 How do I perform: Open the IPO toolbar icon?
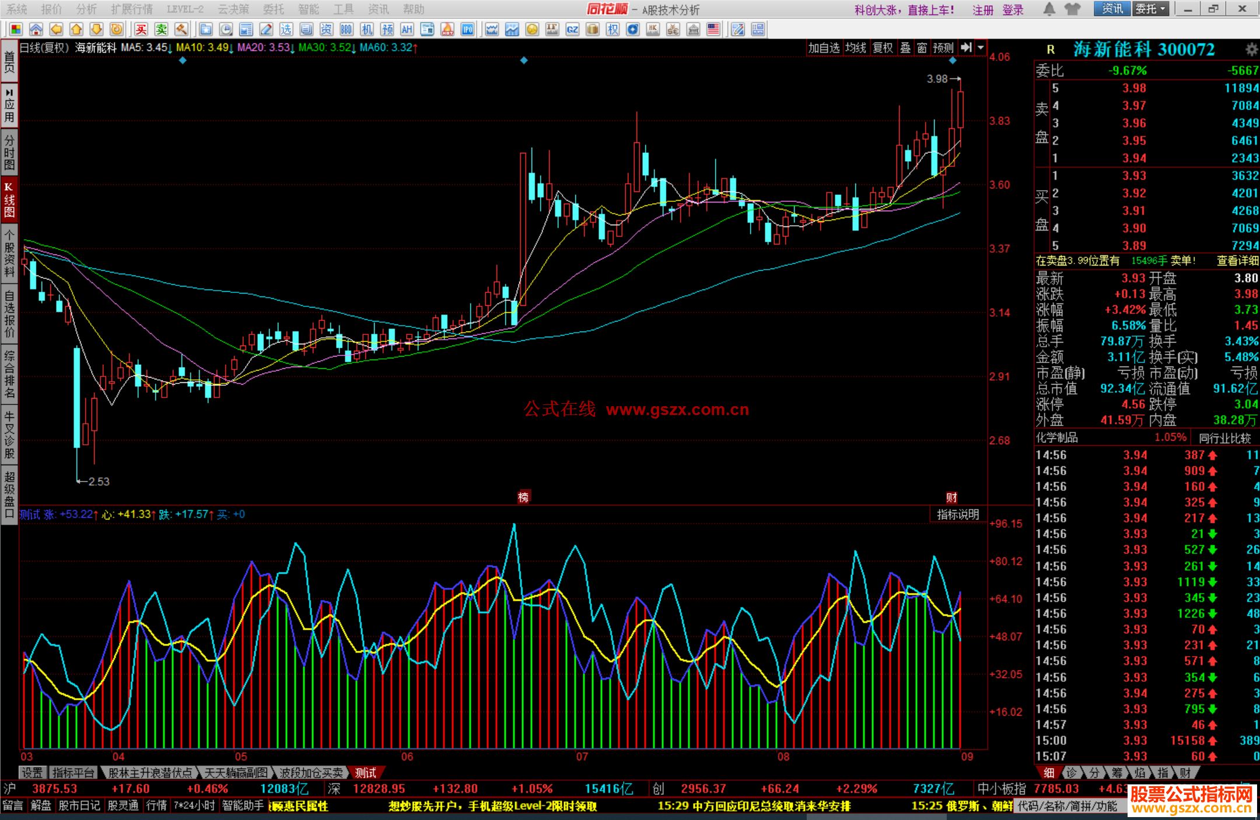tap(467, 30)
